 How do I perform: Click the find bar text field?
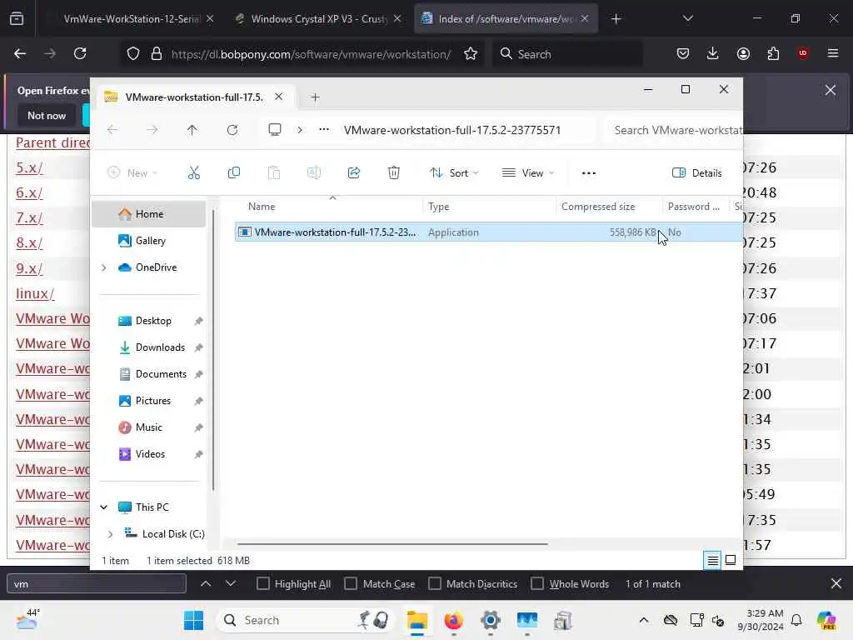[x=97, y=583]
